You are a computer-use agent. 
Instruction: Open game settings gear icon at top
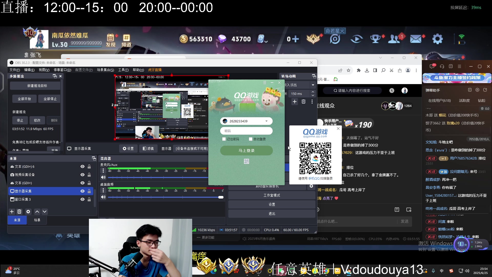(x=437, y=39)
